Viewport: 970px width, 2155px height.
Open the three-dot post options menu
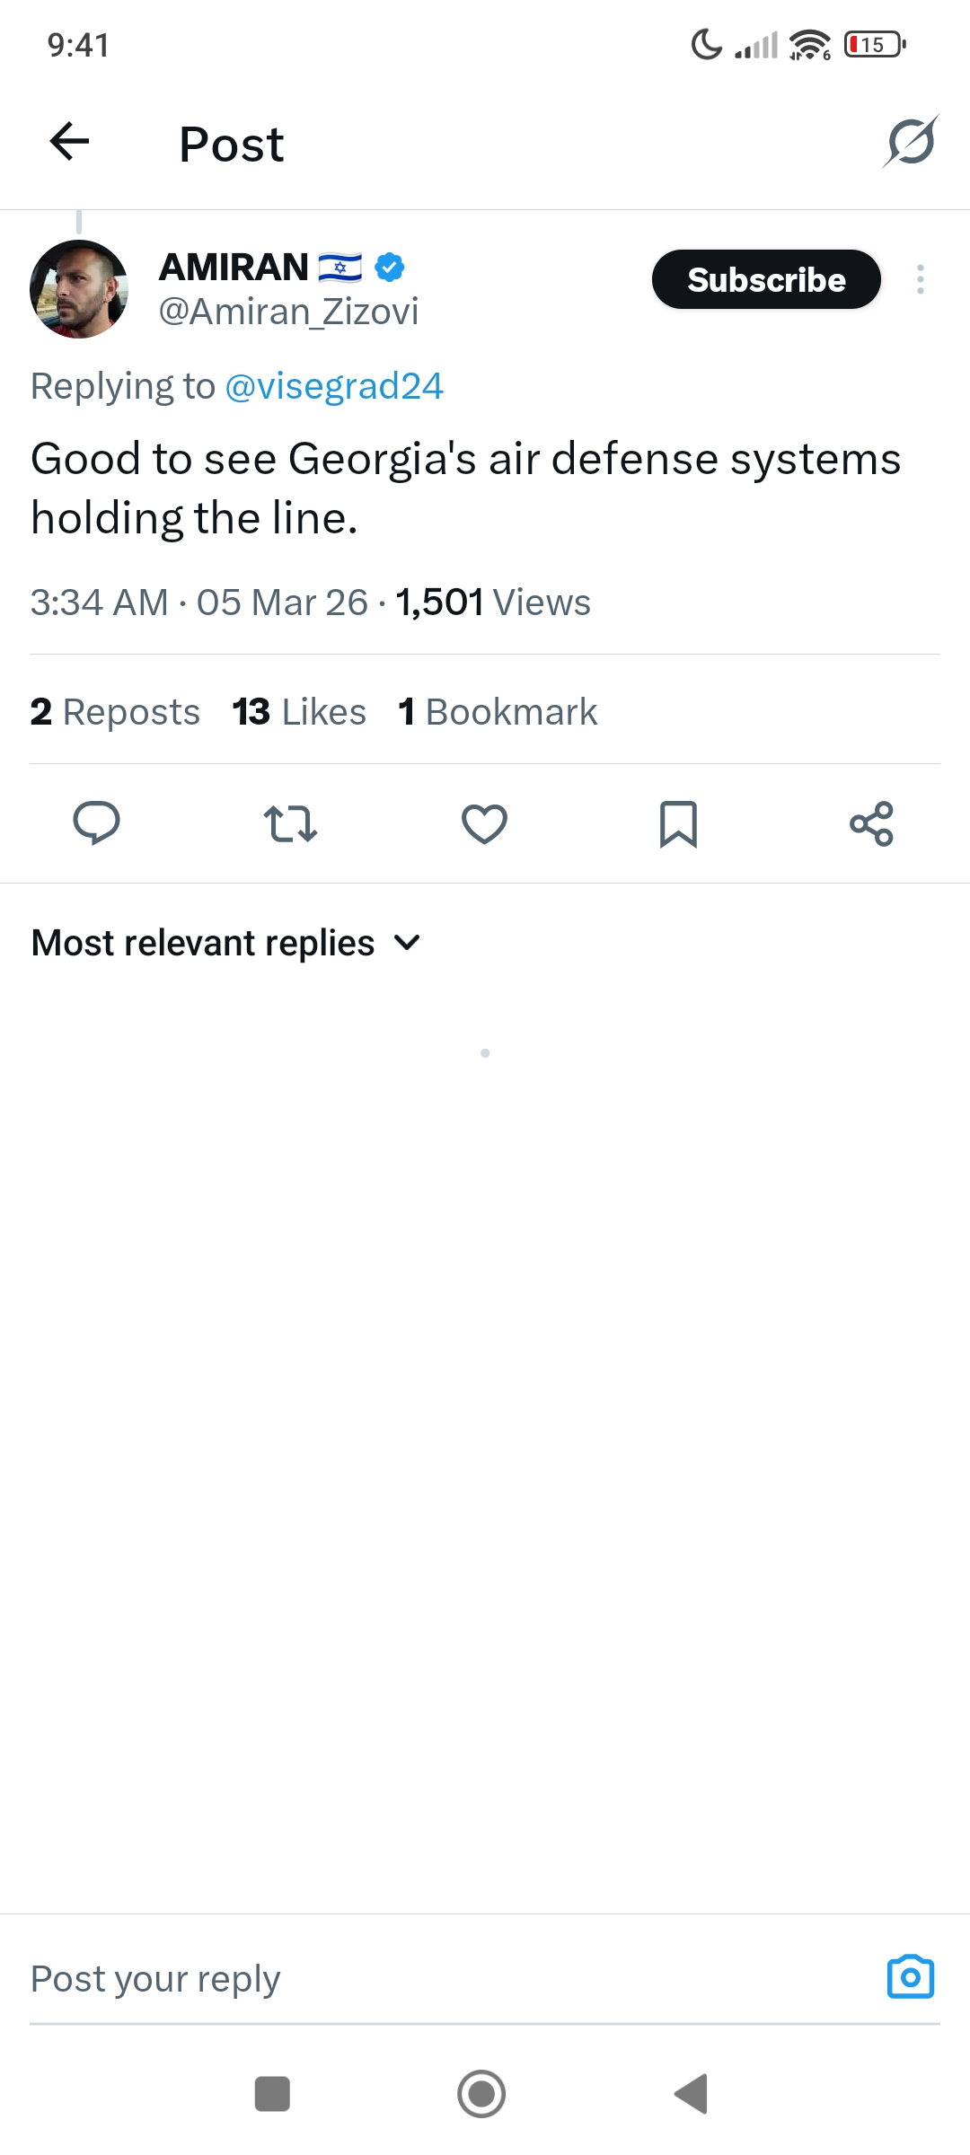pyautogui.click(x=920, y=279)
